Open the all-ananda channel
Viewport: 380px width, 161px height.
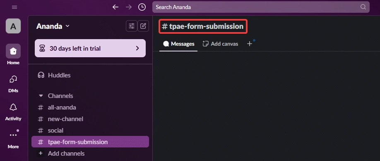(x=90, y=107)
